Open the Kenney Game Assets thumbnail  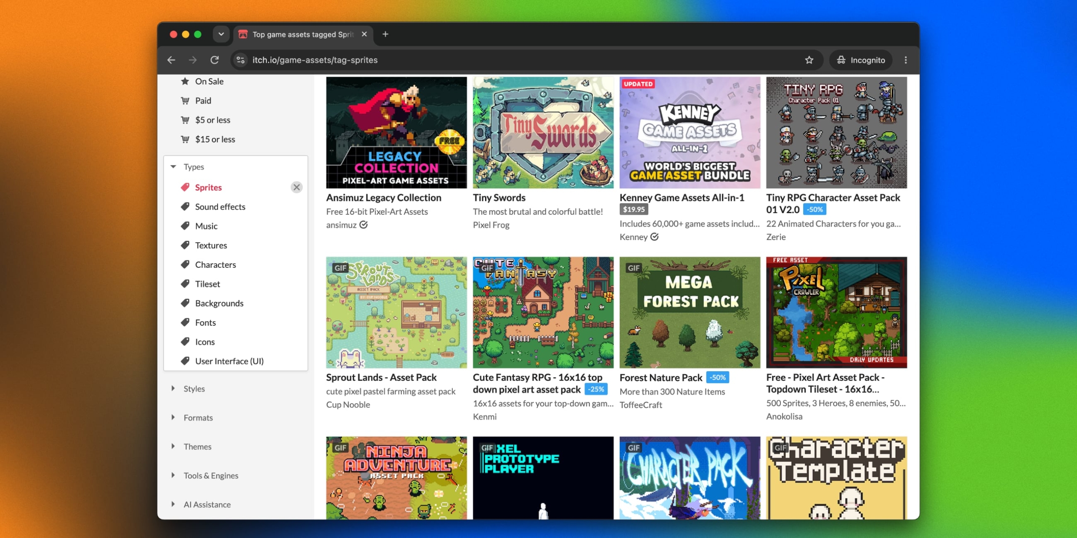(x=690, y=132)
